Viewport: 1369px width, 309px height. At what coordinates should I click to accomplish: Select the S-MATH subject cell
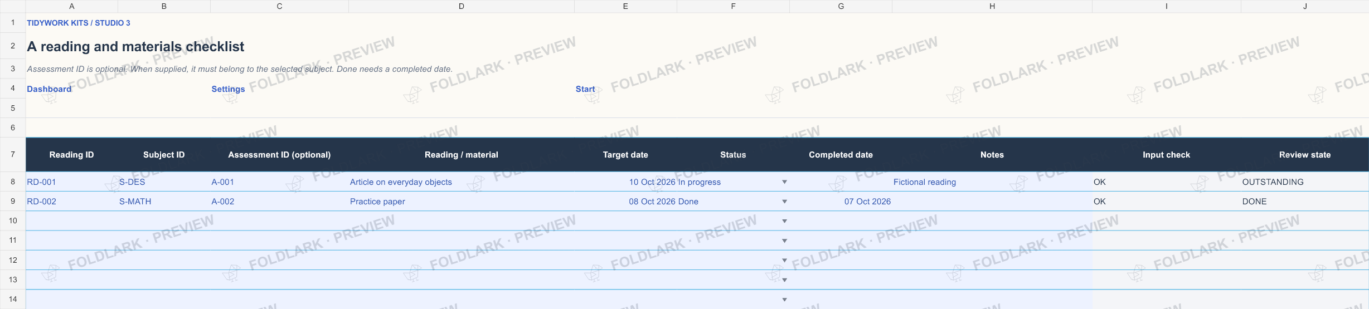(x=164, y=202)
